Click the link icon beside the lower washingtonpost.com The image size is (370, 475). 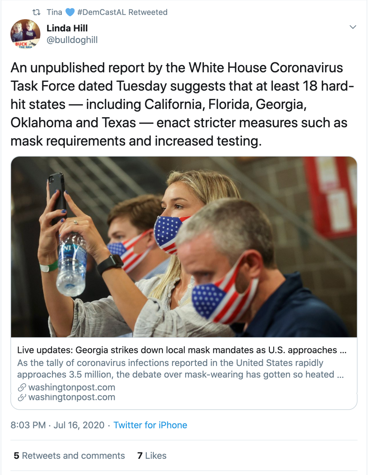pyautogui.click(x=22, y=397)
